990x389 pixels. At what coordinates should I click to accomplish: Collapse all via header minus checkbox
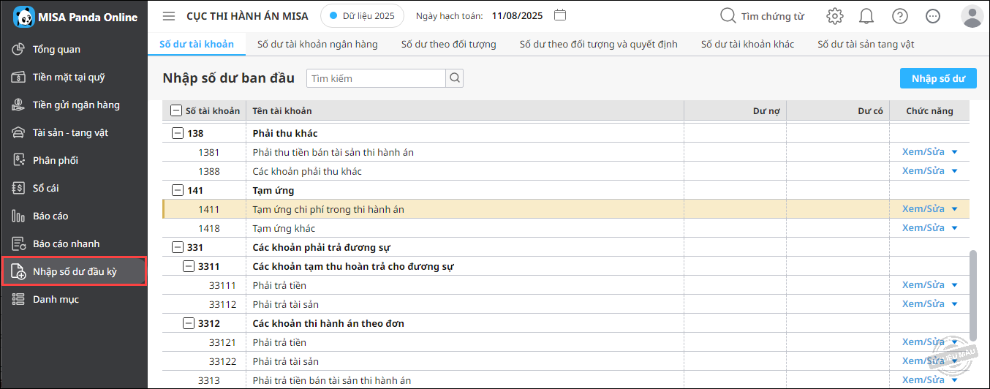pos(176,111)
